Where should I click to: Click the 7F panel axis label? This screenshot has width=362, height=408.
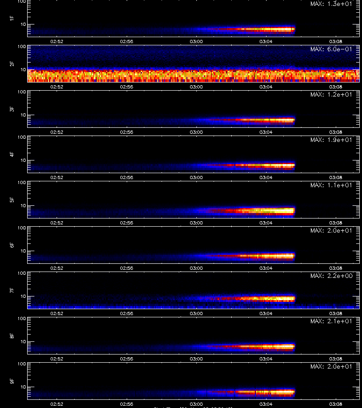(x=12, y=291)
